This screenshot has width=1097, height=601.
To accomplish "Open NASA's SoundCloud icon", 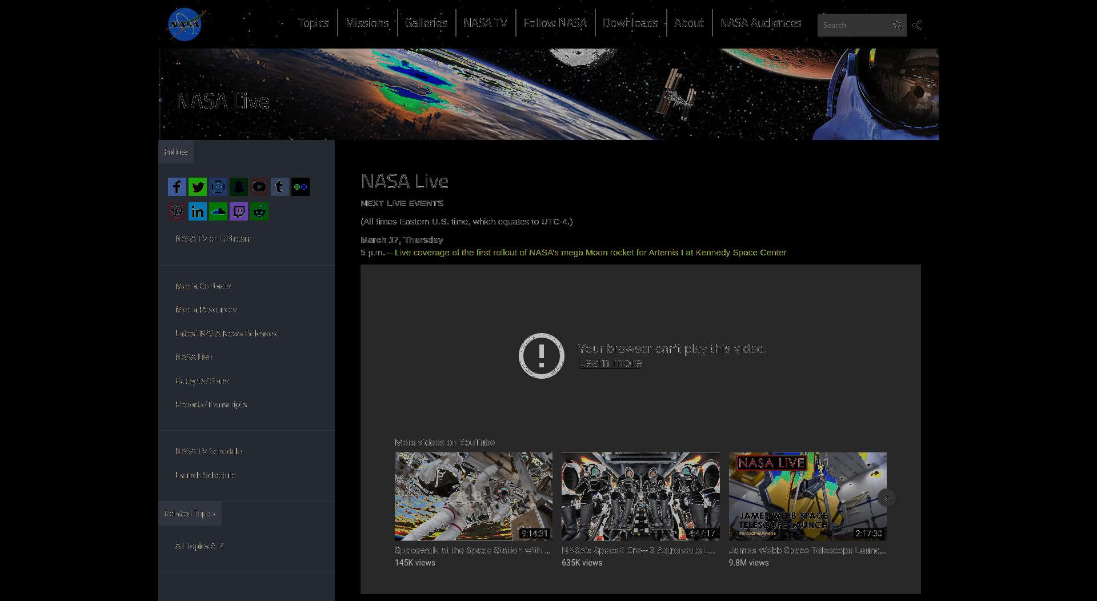I will (218, 211).
